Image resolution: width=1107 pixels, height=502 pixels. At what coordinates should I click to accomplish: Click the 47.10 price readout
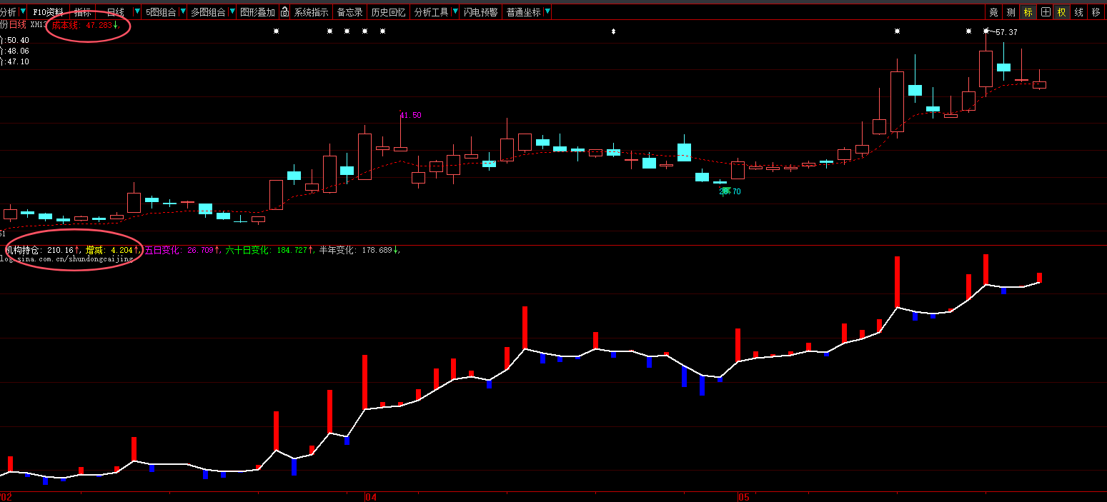pyautogui.click(x=17, y=62)
